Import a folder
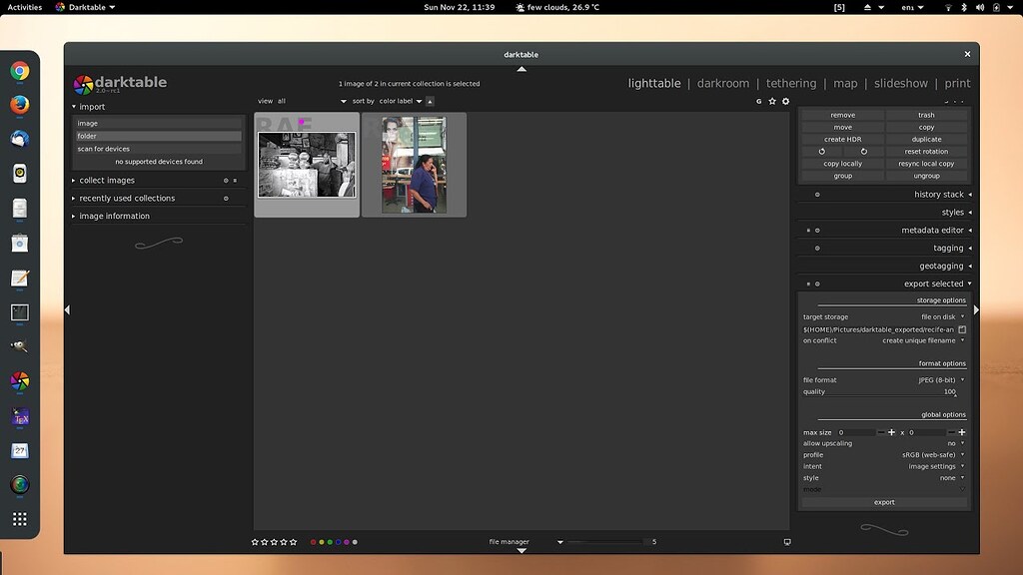 point(159,136)
